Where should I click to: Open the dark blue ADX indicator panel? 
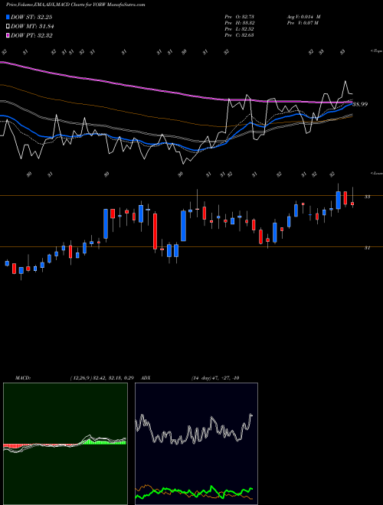pyautogui.click(x=196, y=444)
